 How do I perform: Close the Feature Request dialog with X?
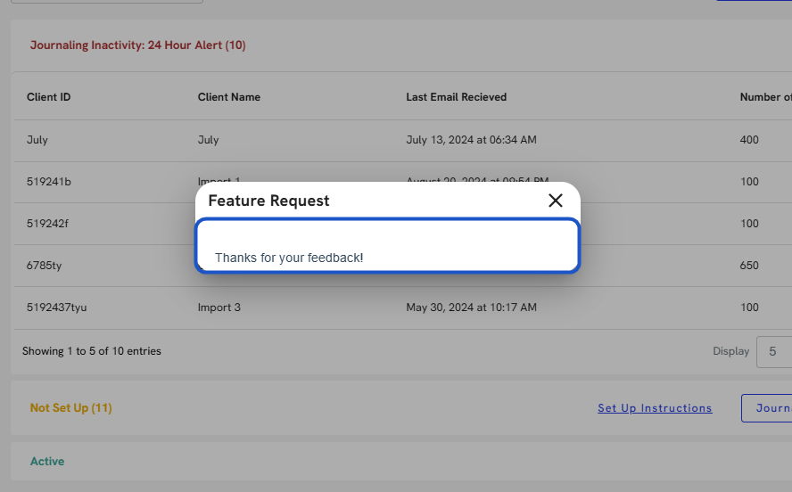point(556,201)
